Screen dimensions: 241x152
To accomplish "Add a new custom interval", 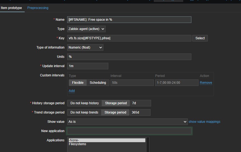I will 72,91.
